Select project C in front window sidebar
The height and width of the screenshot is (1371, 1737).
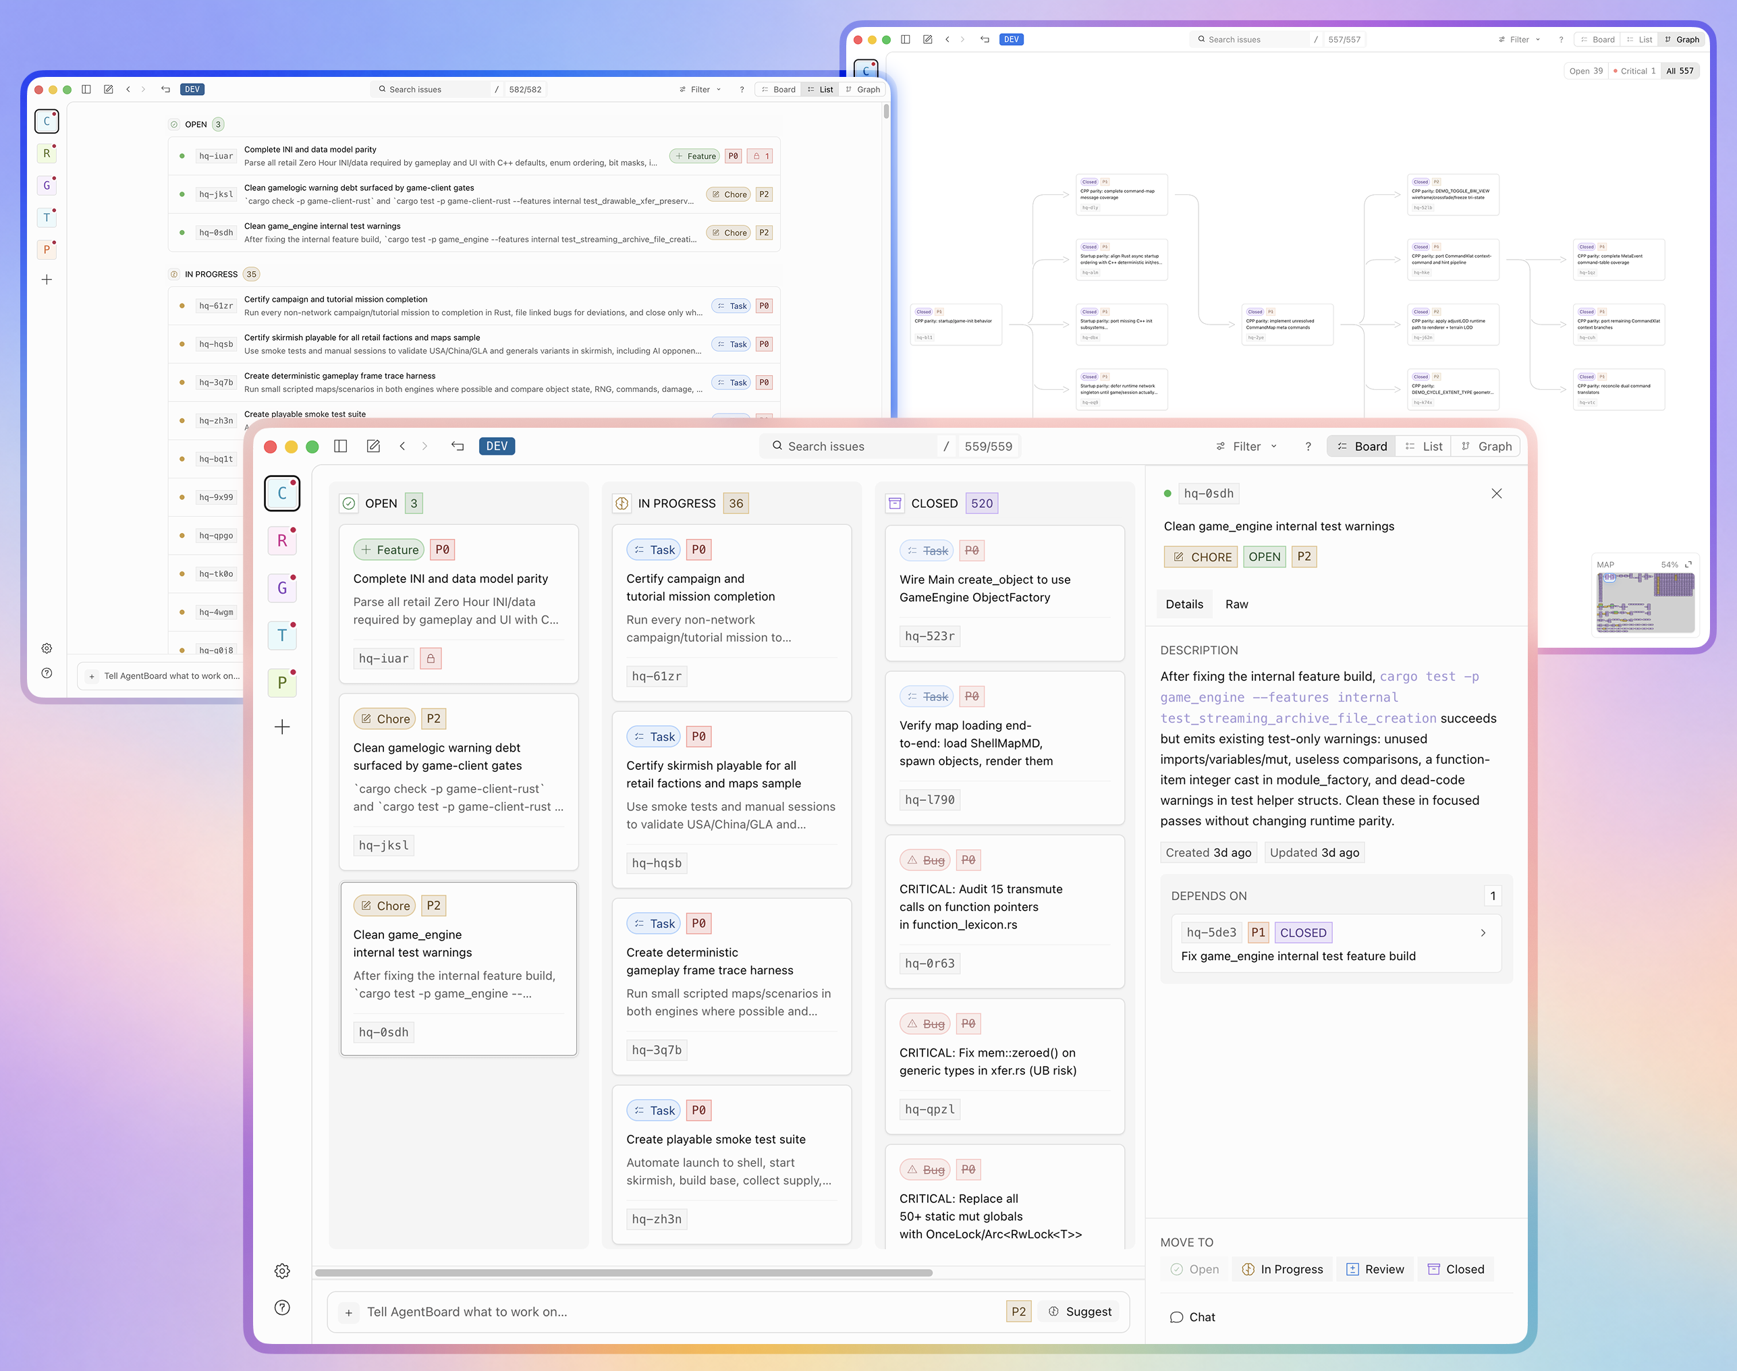point(282,493)
